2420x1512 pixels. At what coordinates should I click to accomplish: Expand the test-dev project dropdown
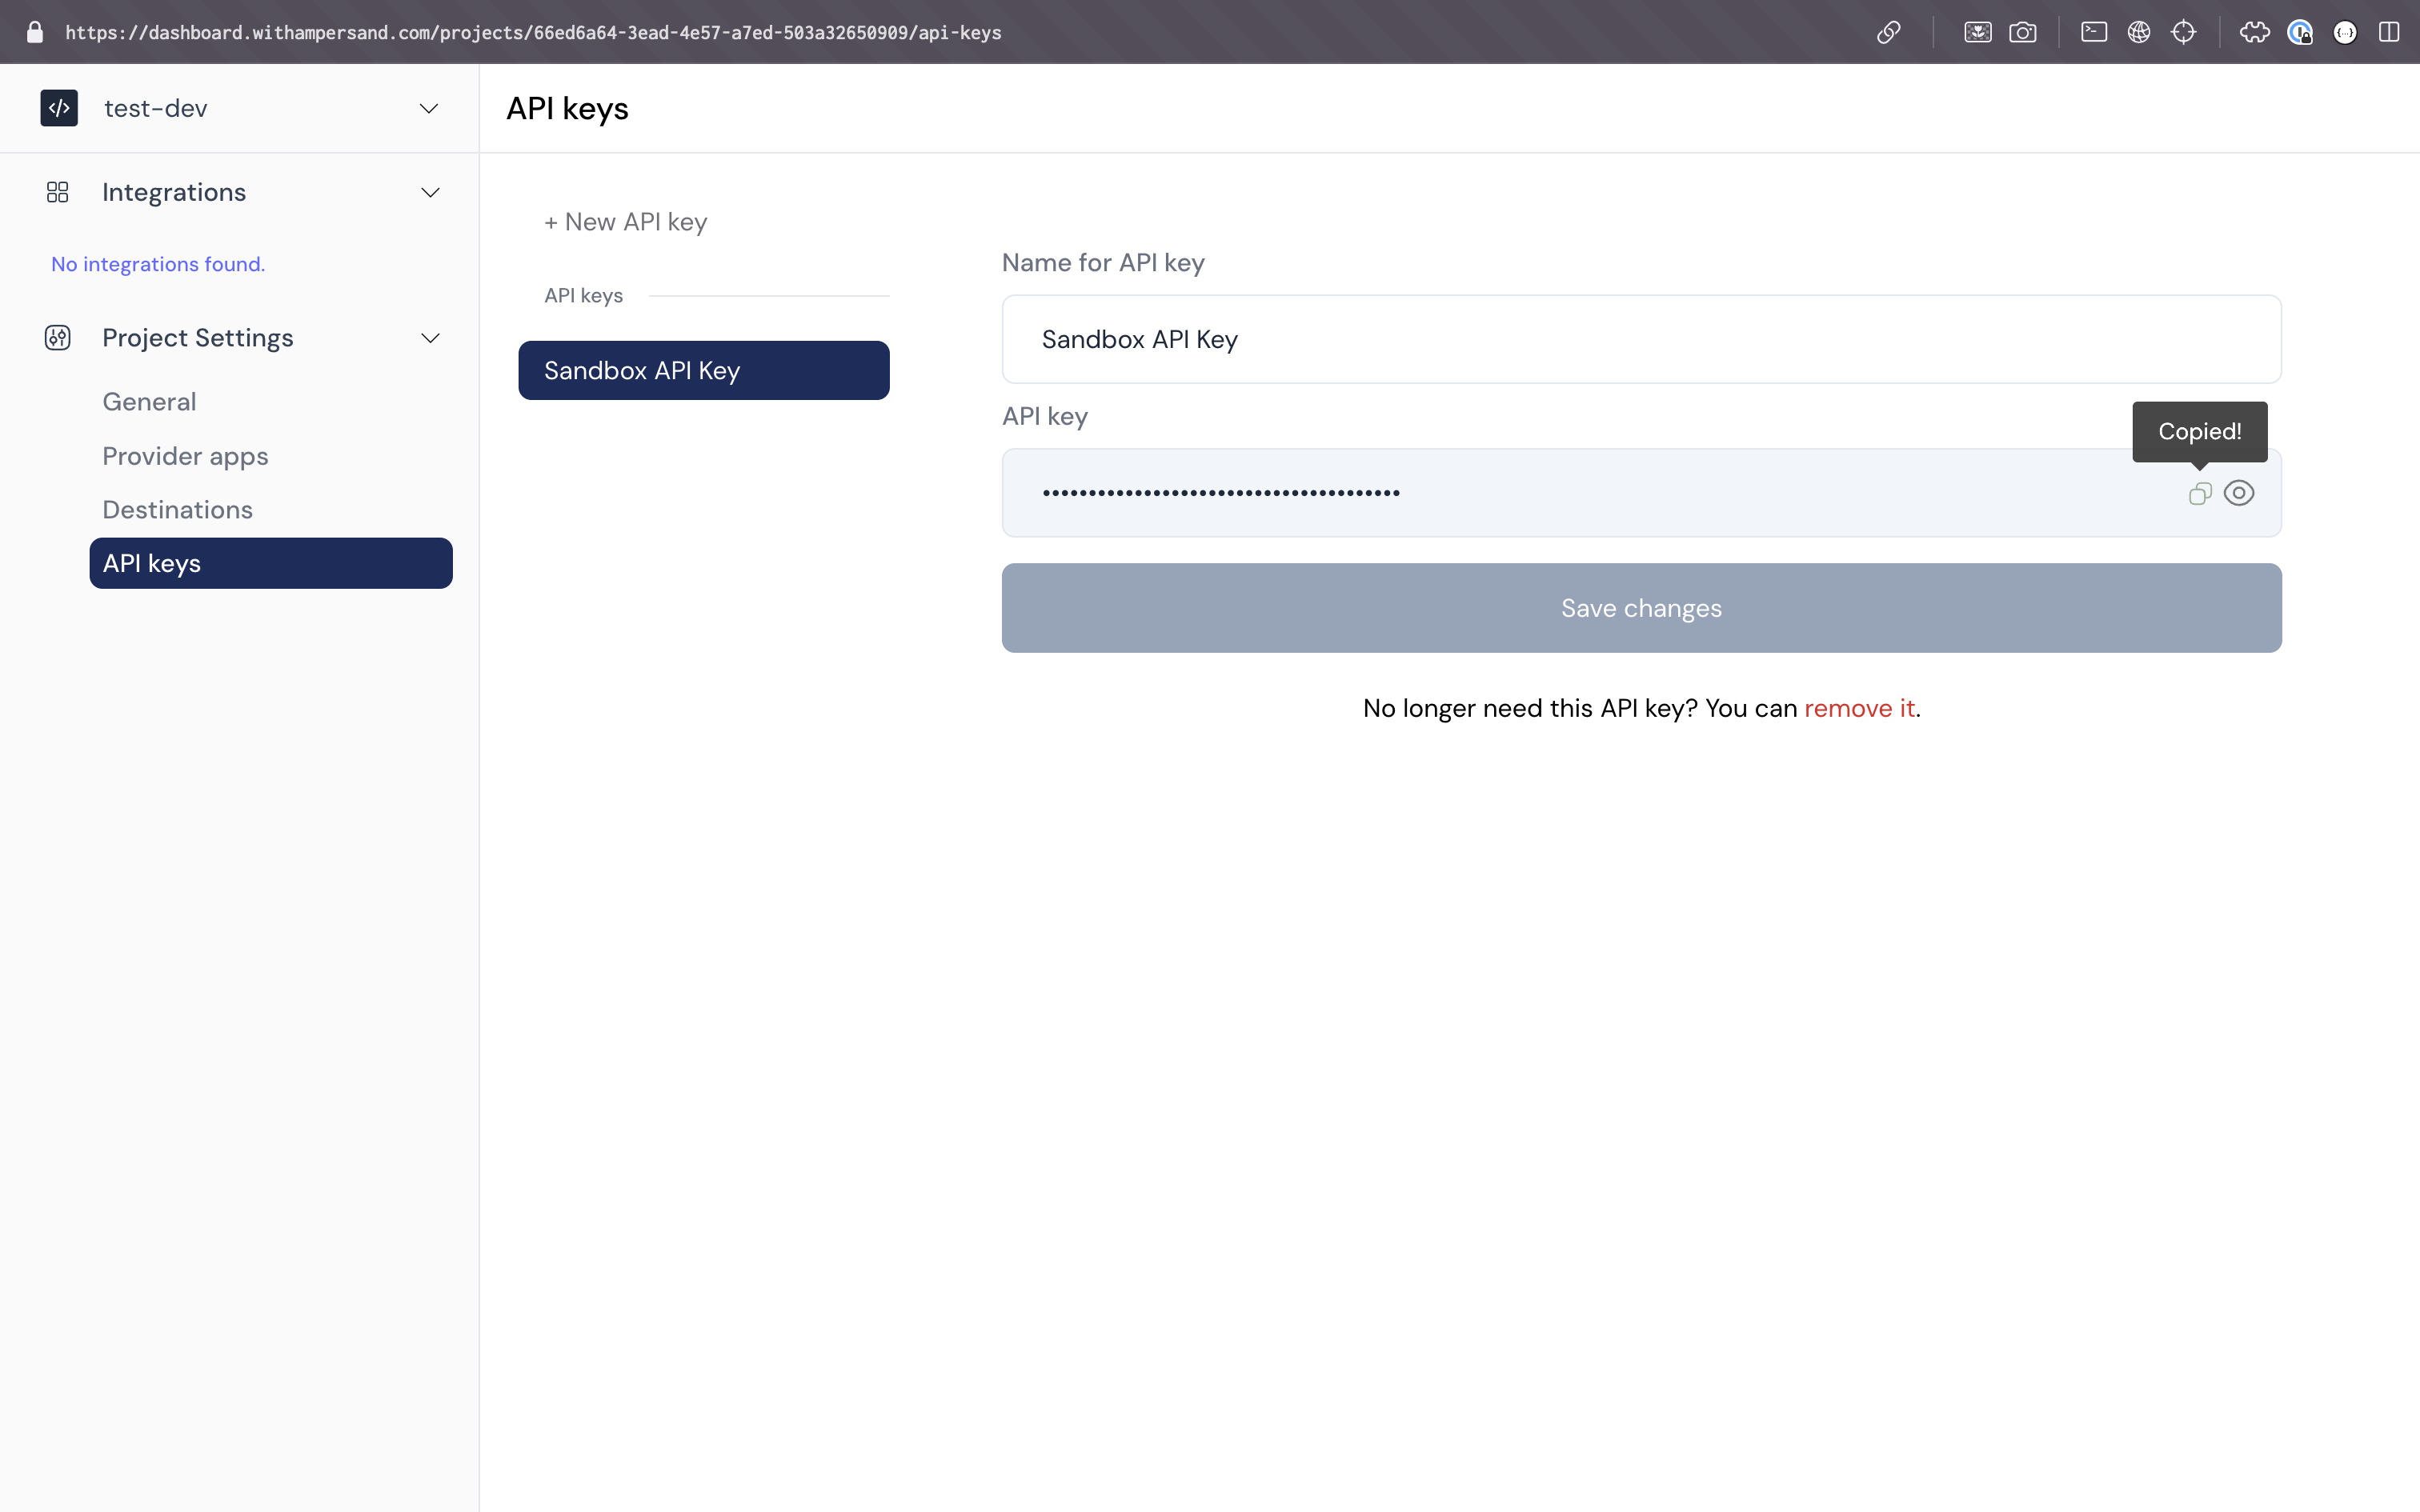(429, 108)
